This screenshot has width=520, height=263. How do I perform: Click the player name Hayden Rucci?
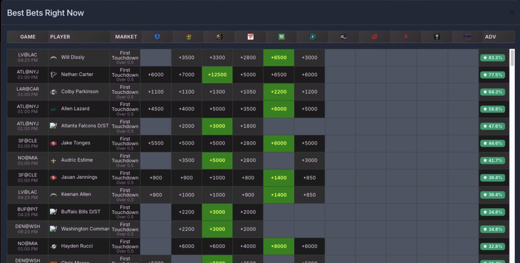tap(77, 246)
